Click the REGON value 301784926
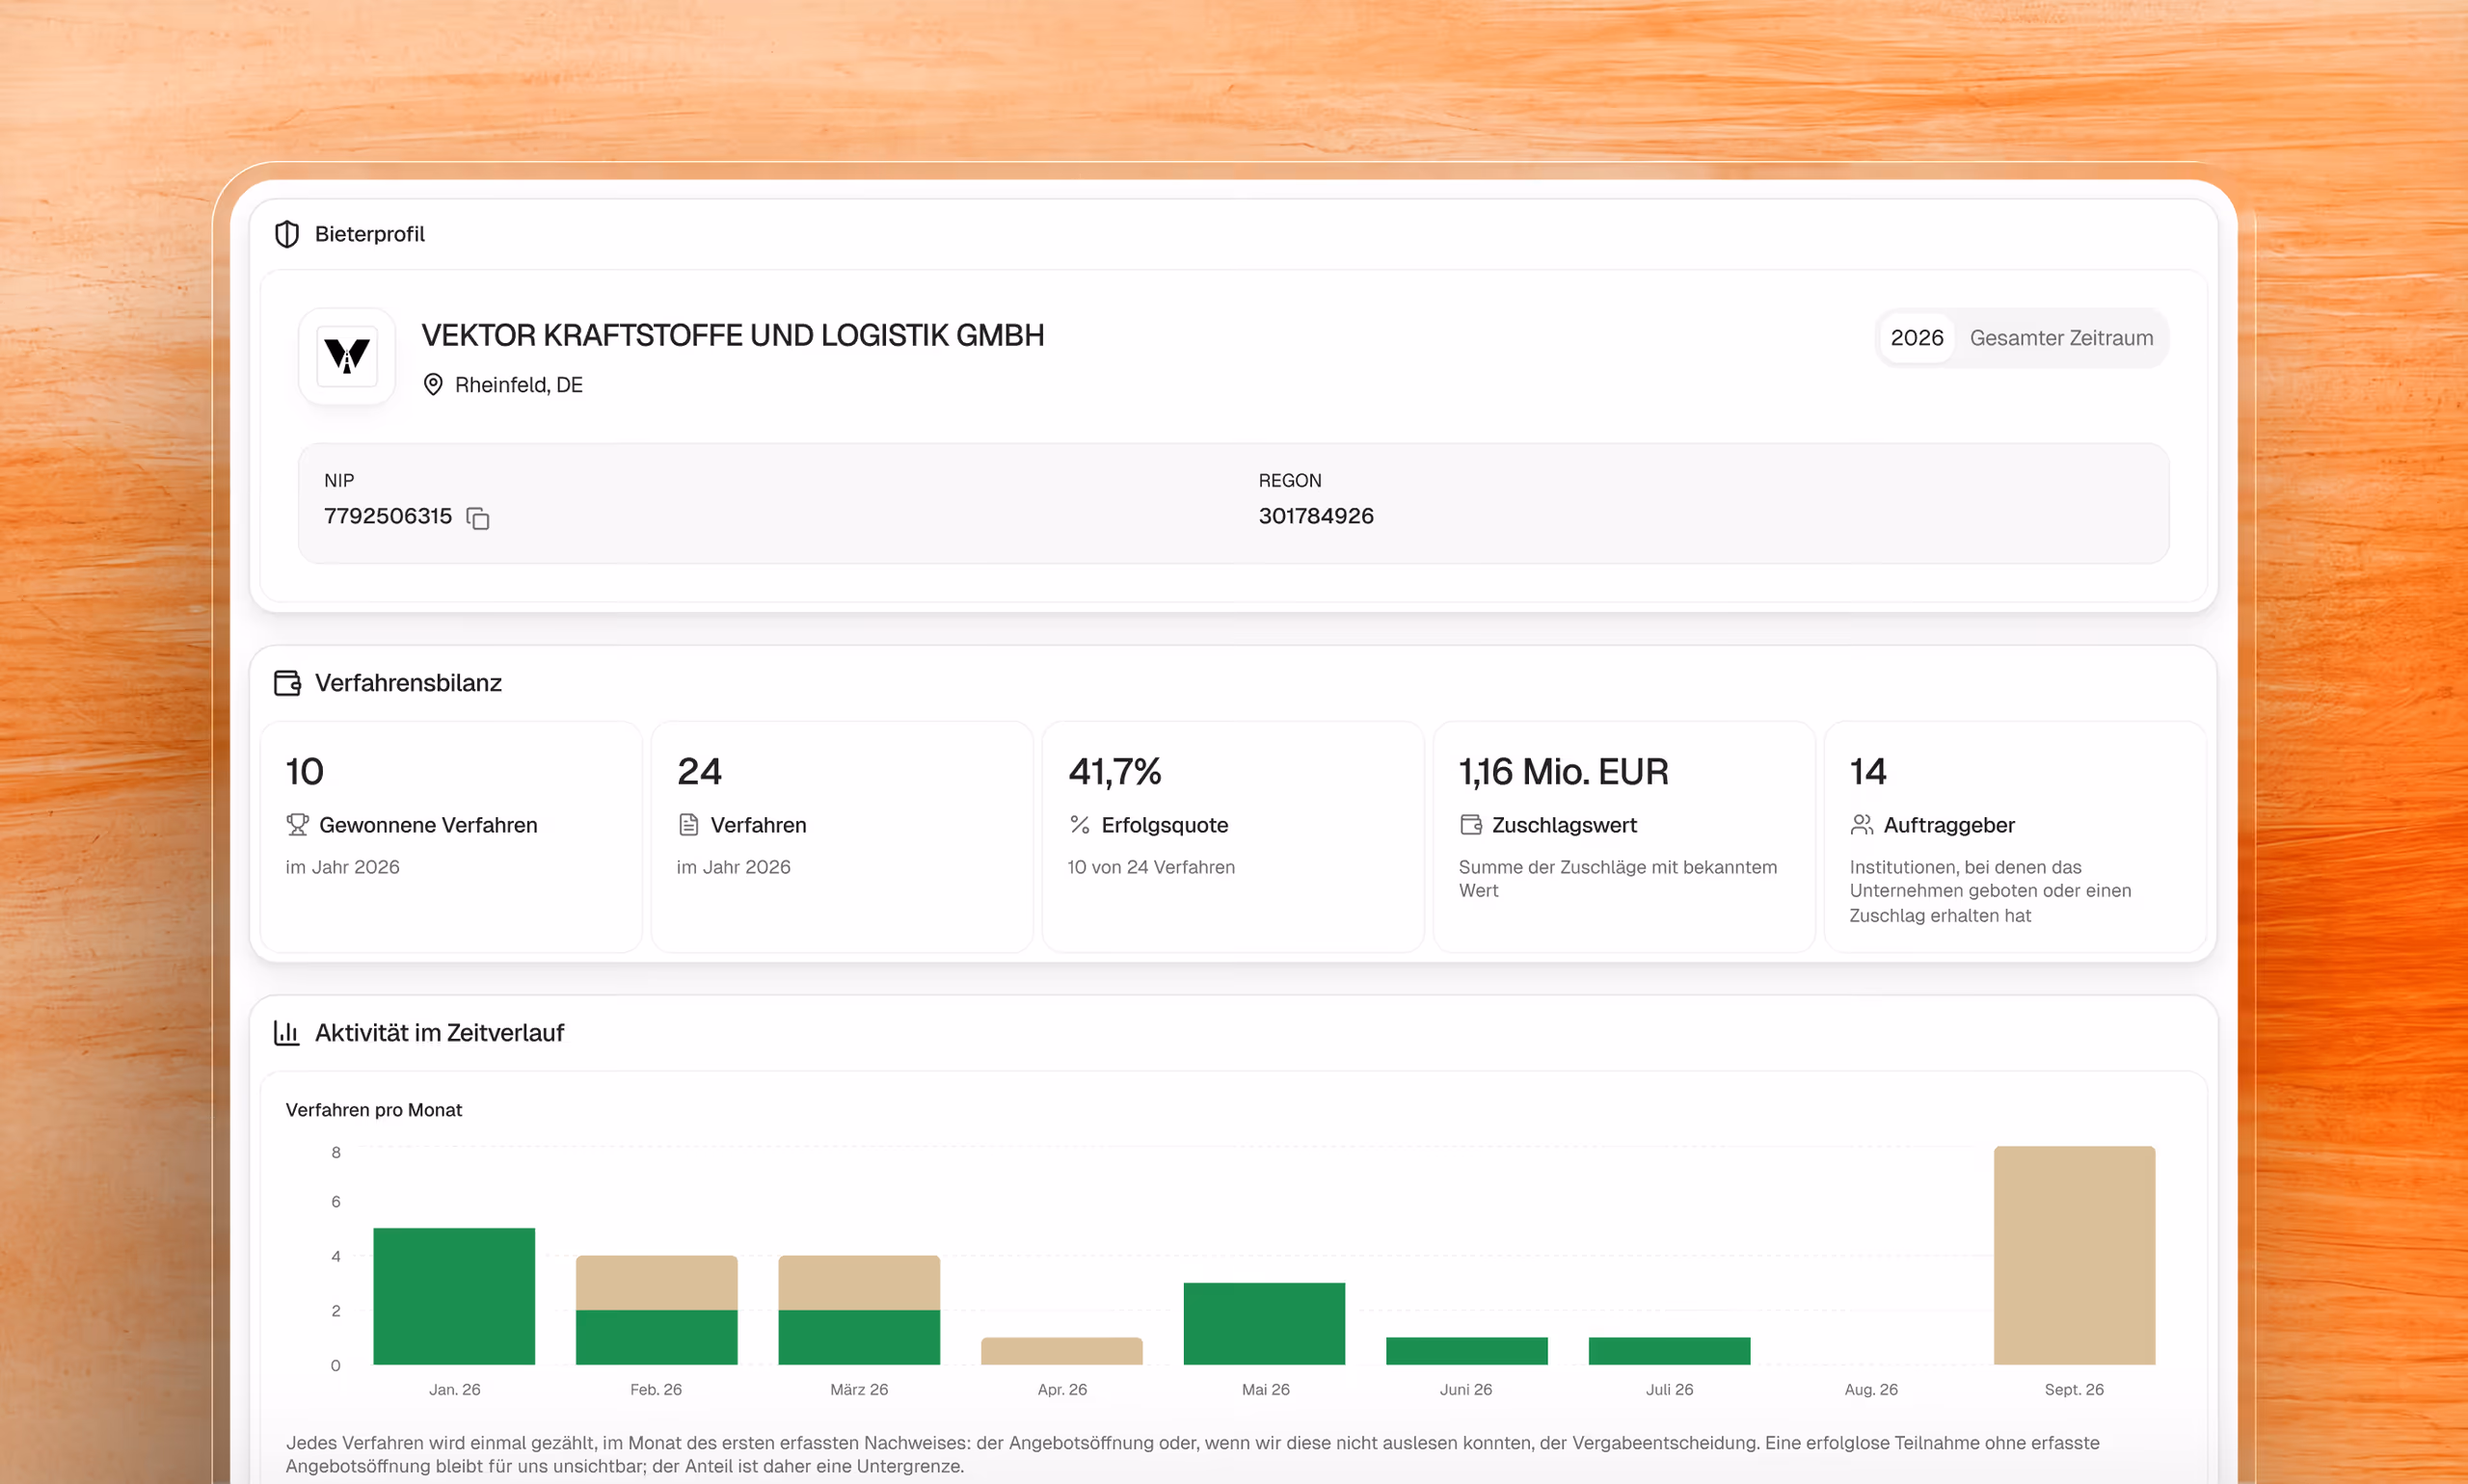This screenshot has height=1484, width=2468. [1316, 516]
